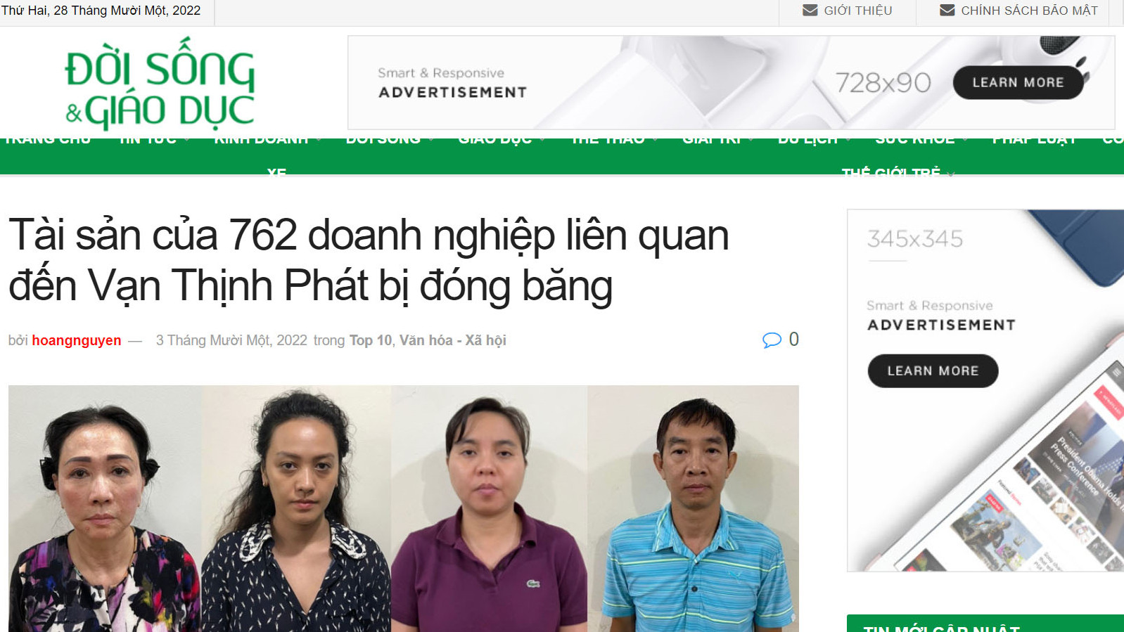1124x632 pixels.
Task: Click the 345x345 sidebar advertisement image
Action: tap(985, 390)
